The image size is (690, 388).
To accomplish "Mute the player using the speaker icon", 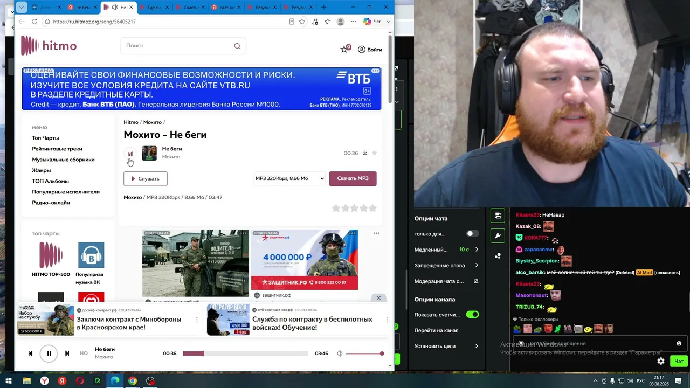I will coord(340,354).
